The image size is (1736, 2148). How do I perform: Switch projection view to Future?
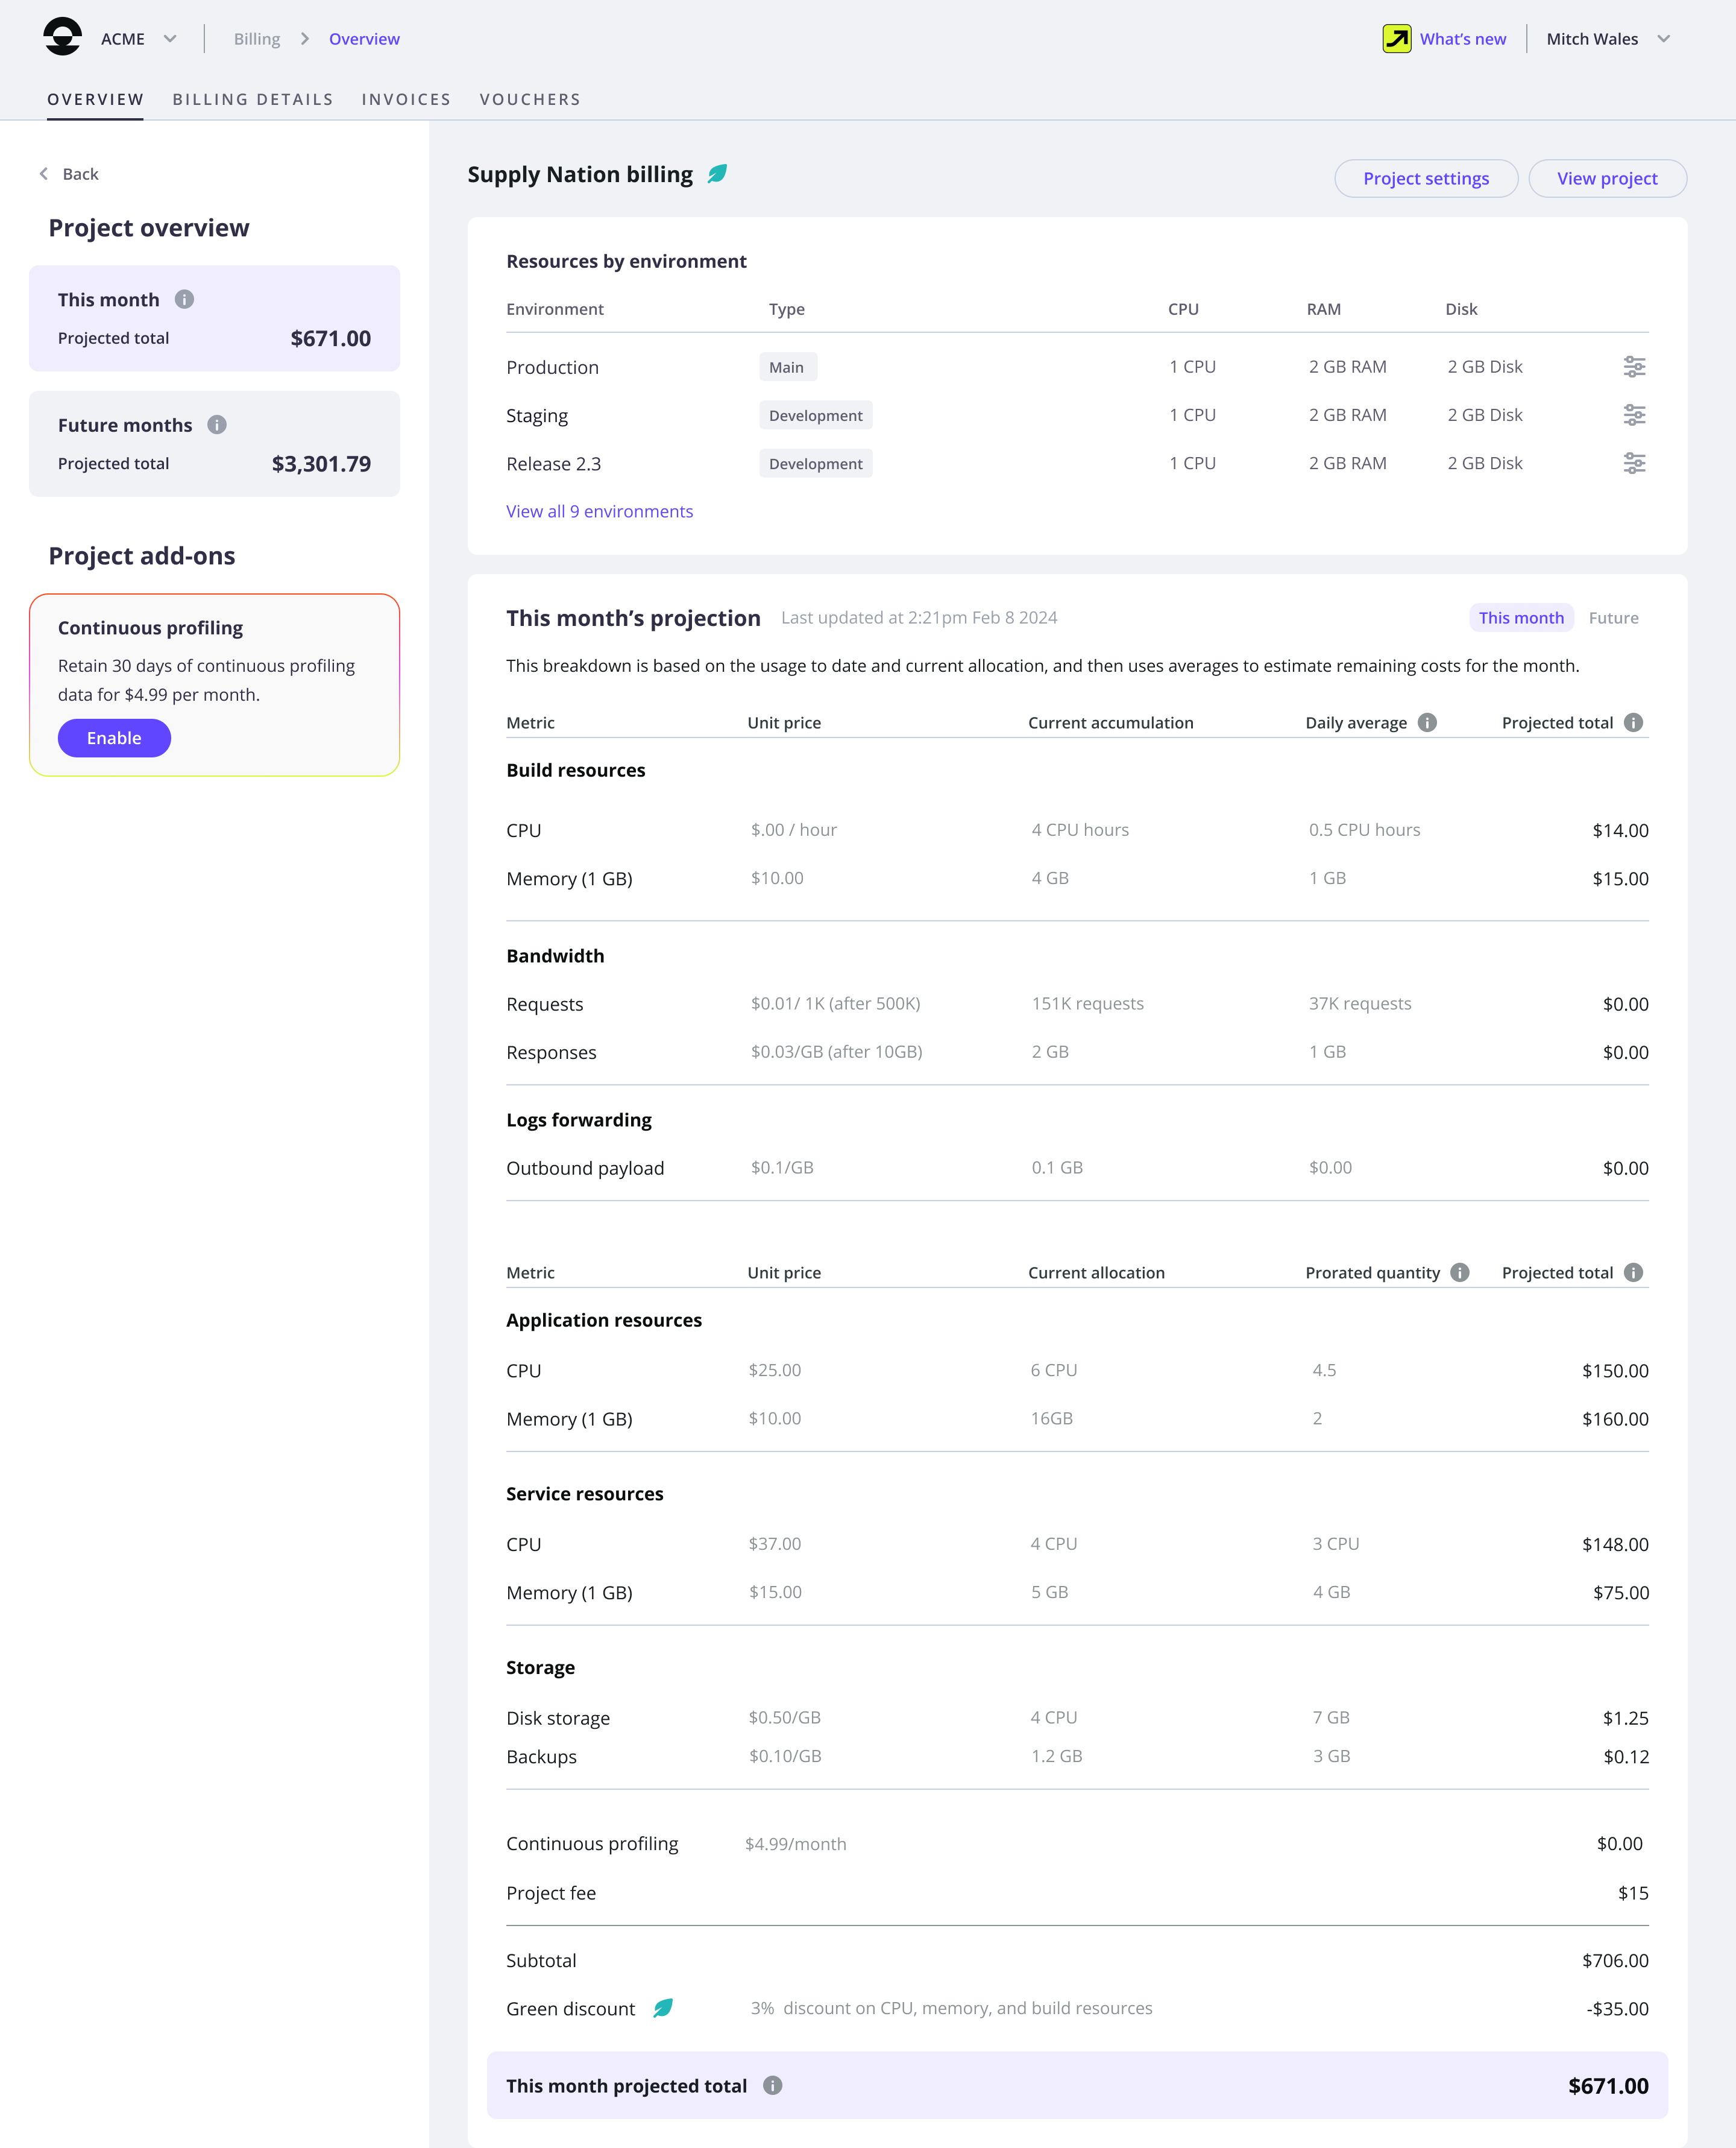coord(1613,618)
